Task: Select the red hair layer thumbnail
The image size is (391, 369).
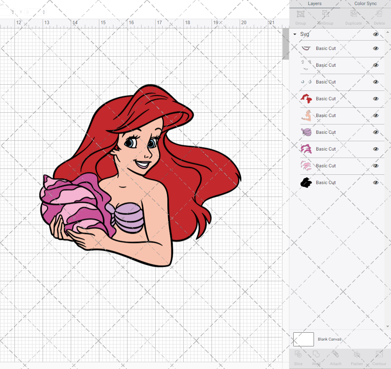Action: coord(306,99)
